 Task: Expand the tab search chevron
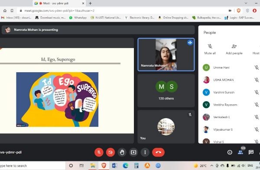tap(246, 3)
